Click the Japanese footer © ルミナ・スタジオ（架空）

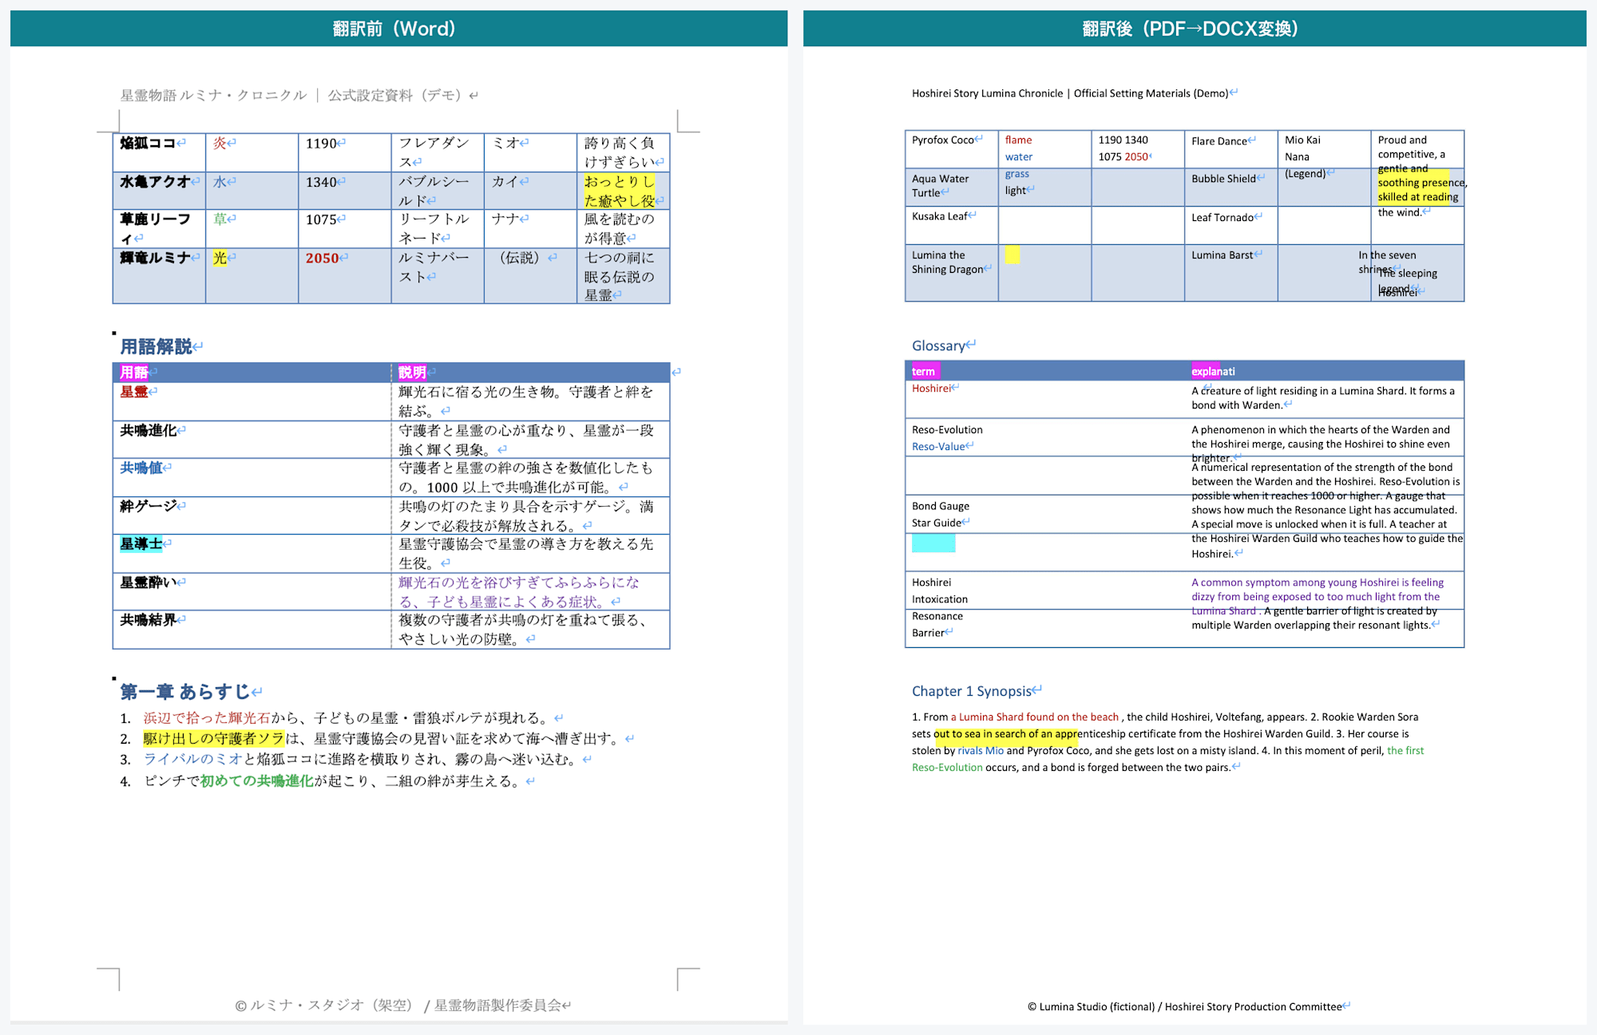324,1005
